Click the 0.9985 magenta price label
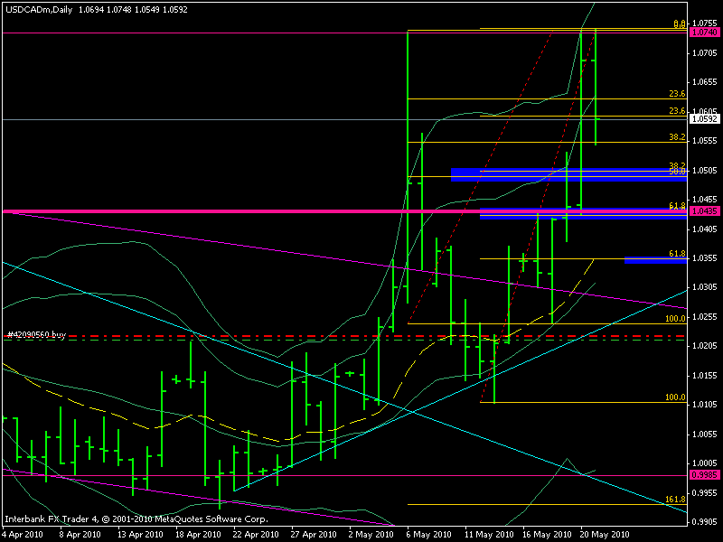The width and height of the screenshot is (723, 542). coord(703,475)
